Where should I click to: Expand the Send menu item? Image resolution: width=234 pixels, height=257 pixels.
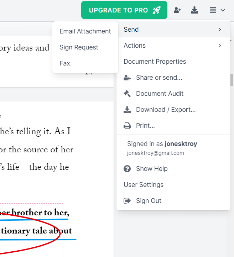click(173, 30)
